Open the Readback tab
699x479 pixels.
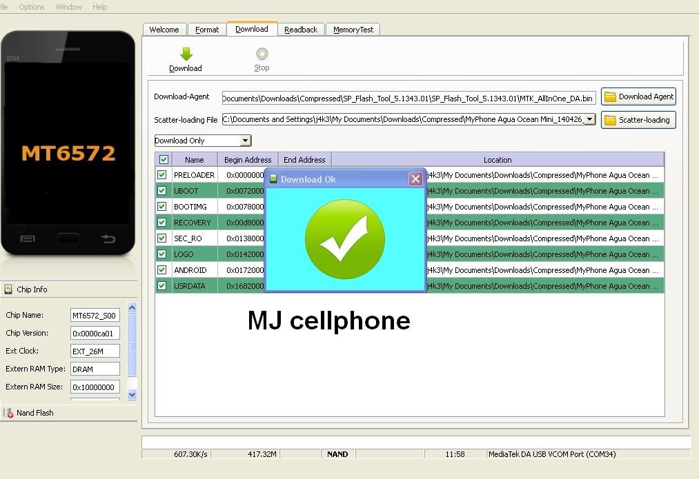tap(301, 30)
